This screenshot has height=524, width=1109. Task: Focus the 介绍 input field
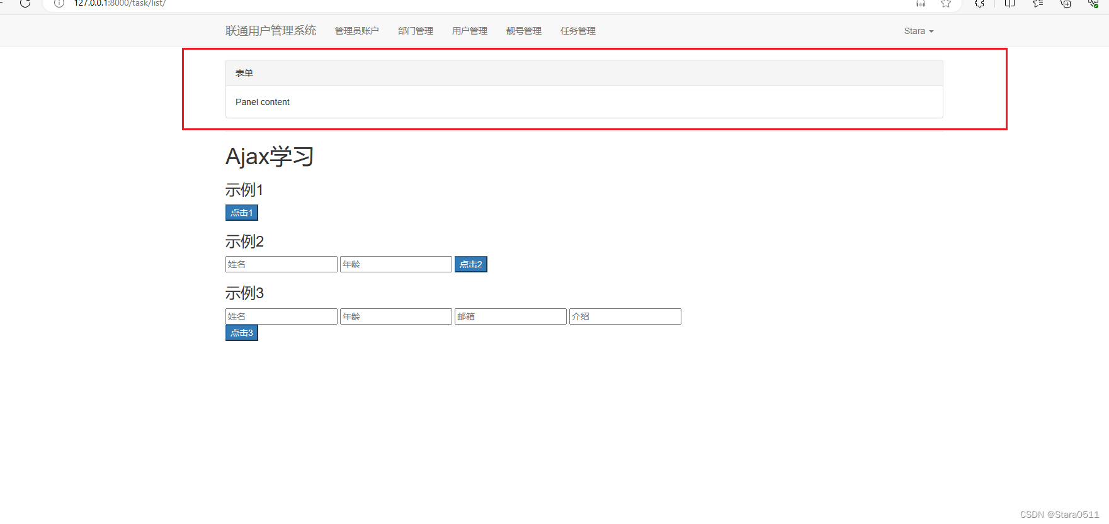[x=625, y=316]
